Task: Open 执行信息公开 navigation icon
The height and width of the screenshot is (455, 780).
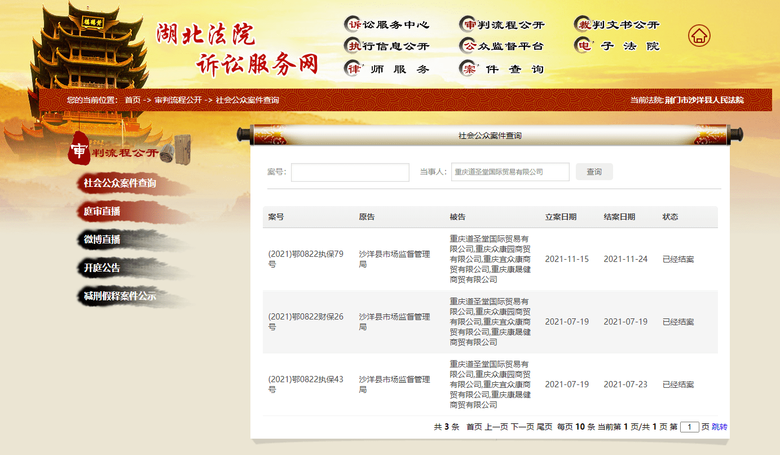Action: [x=354, y=46]
